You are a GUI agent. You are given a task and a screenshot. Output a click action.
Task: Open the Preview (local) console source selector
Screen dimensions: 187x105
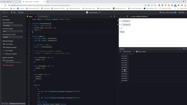click(127, 52)
